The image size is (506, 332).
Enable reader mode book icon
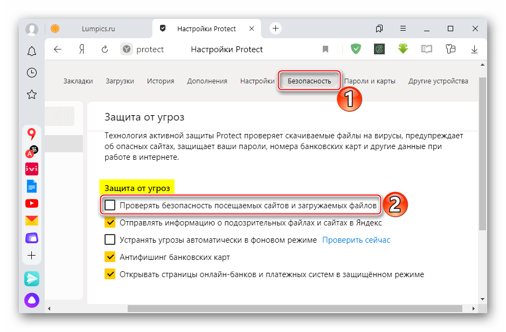click(427, 50)
